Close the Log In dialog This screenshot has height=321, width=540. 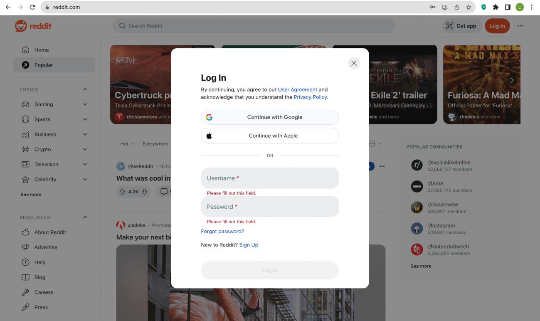coord(354,63)
